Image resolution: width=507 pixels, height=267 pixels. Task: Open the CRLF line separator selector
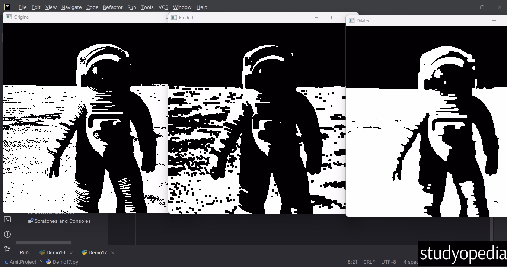click(x=369, y=262)
